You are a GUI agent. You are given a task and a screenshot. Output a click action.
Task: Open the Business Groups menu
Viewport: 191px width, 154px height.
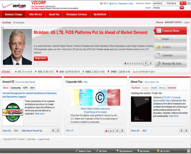(x=14, y=15)
